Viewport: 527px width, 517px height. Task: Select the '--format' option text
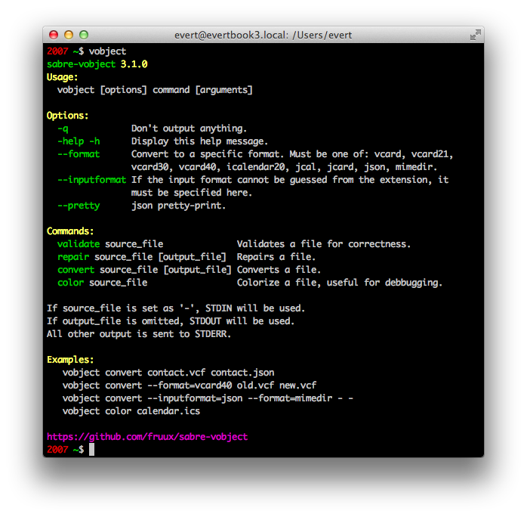click(x=79, y=154)
